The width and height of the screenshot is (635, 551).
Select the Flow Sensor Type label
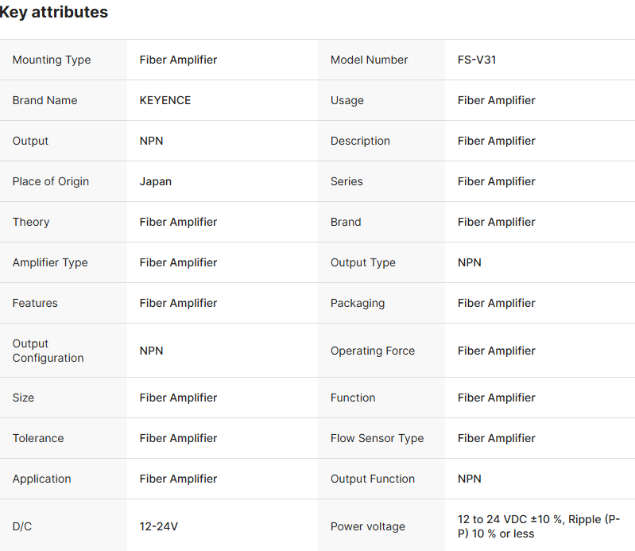coord(378,438)
